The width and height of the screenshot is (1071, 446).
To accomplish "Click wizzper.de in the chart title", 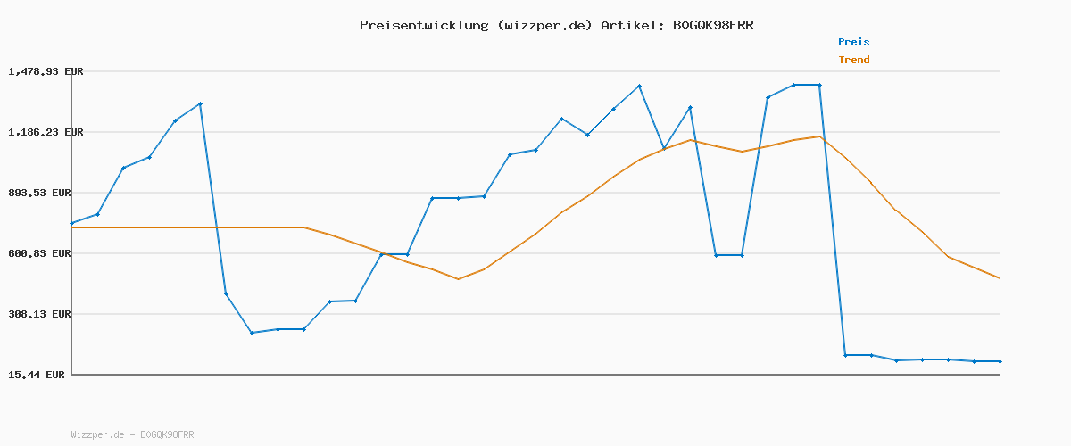I will 544,25.
